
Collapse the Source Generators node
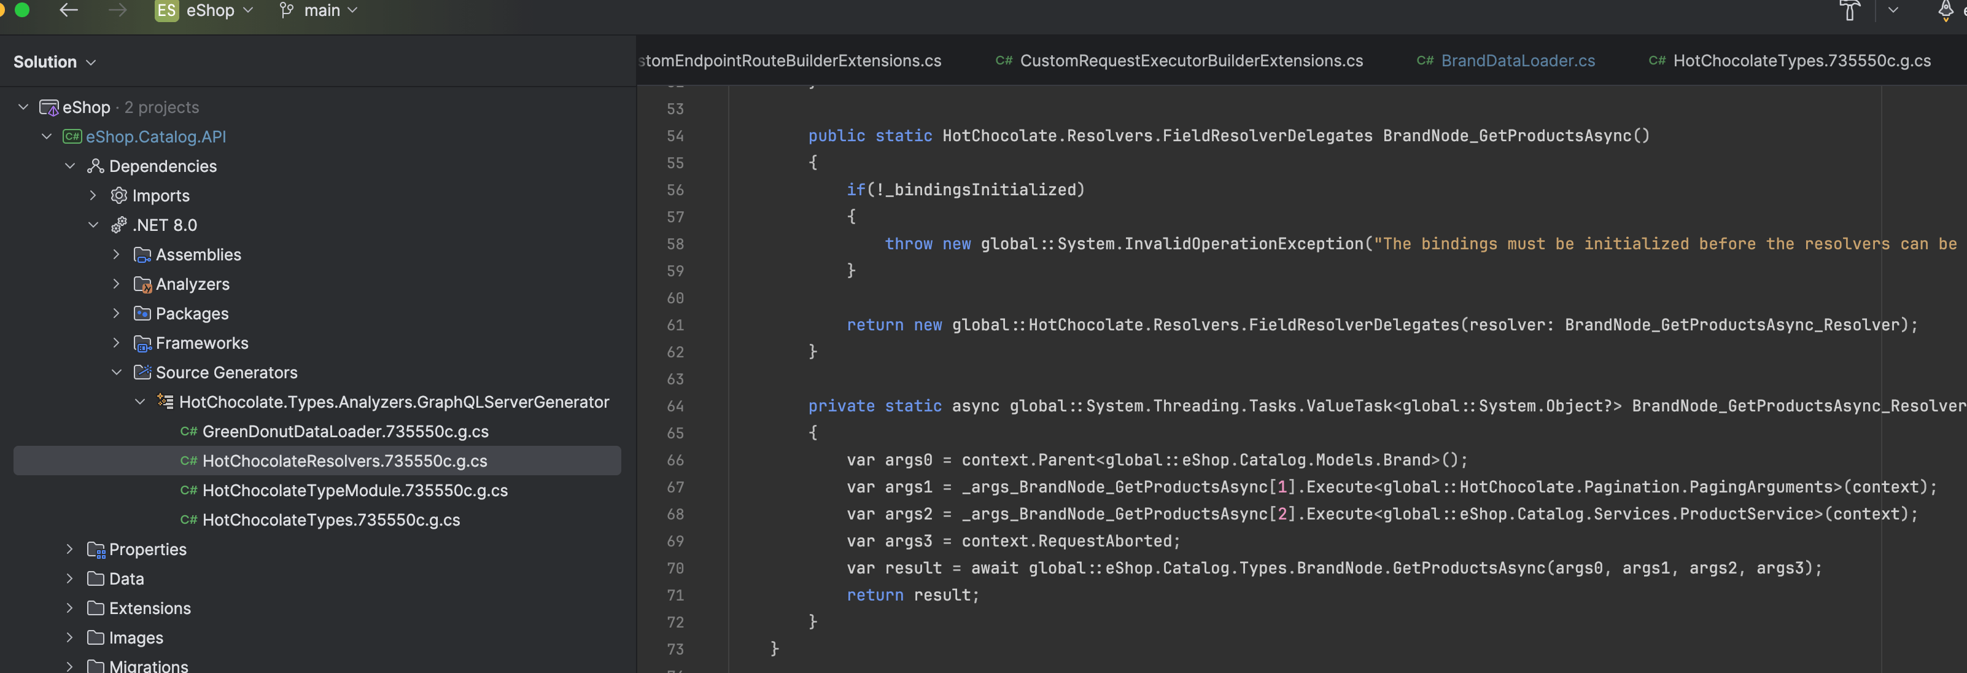point(116,372)
